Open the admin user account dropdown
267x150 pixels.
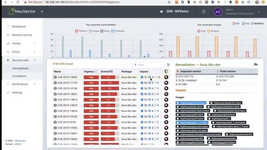259,12
